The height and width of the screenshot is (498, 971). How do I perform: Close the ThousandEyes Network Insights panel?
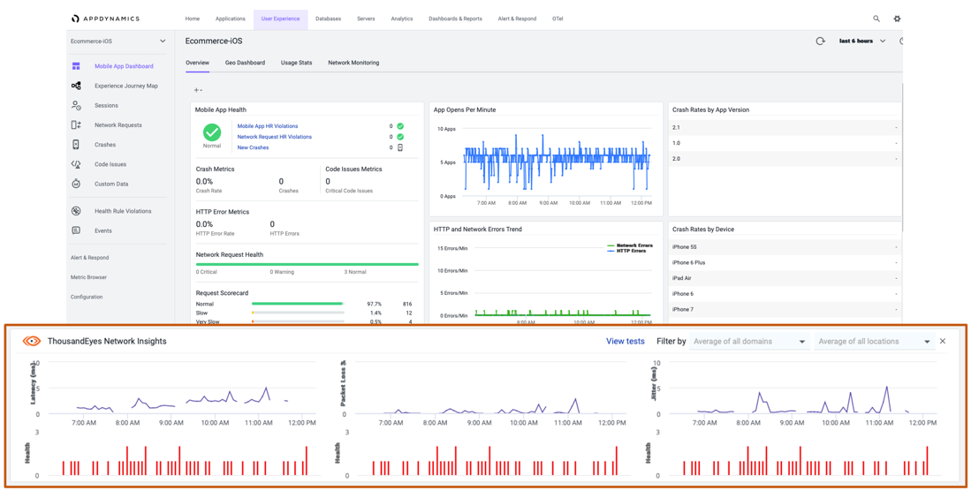(943, 341)
